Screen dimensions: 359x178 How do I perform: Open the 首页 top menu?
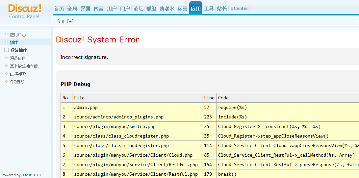pos(59,9)
